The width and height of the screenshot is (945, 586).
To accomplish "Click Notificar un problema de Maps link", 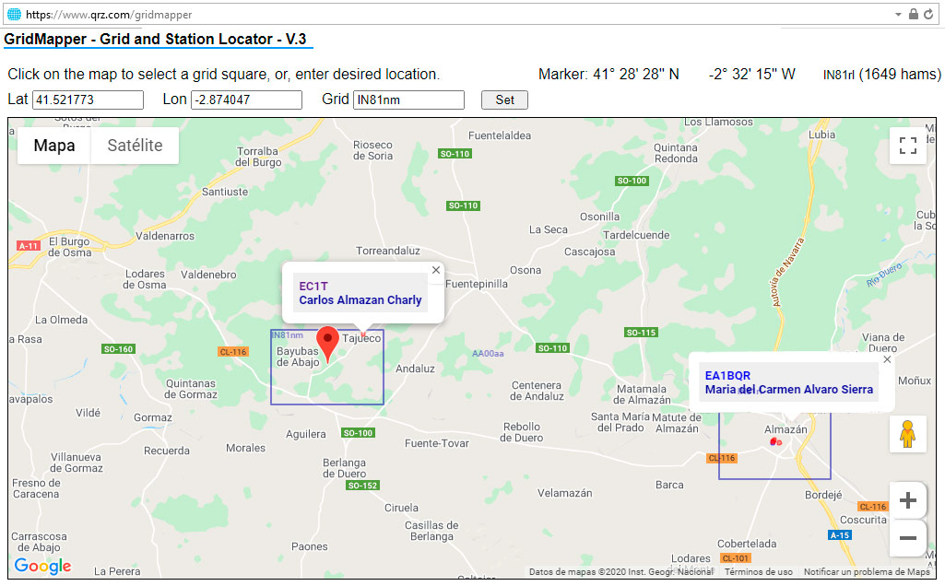I will click(x=867, y=571).
